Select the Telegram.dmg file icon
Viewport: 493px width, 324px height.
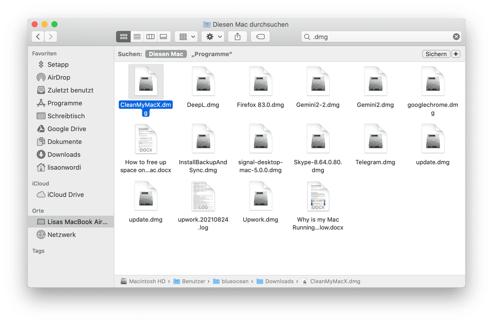[375, 139]
